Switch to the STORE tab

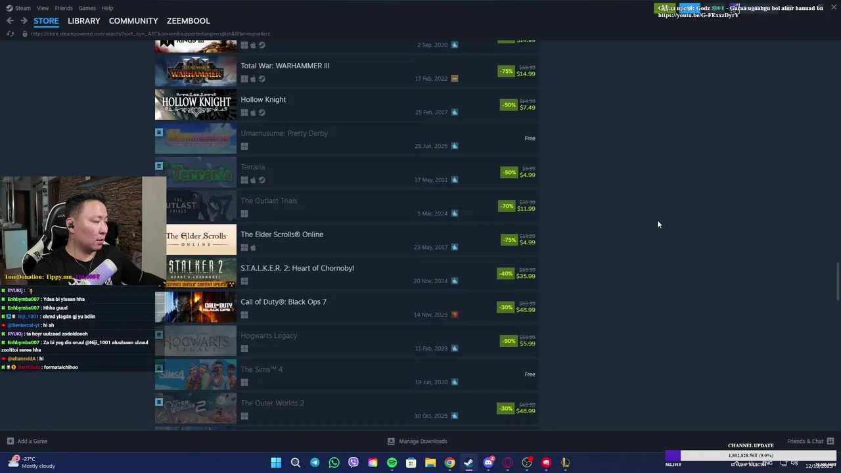tap(46, 21)
